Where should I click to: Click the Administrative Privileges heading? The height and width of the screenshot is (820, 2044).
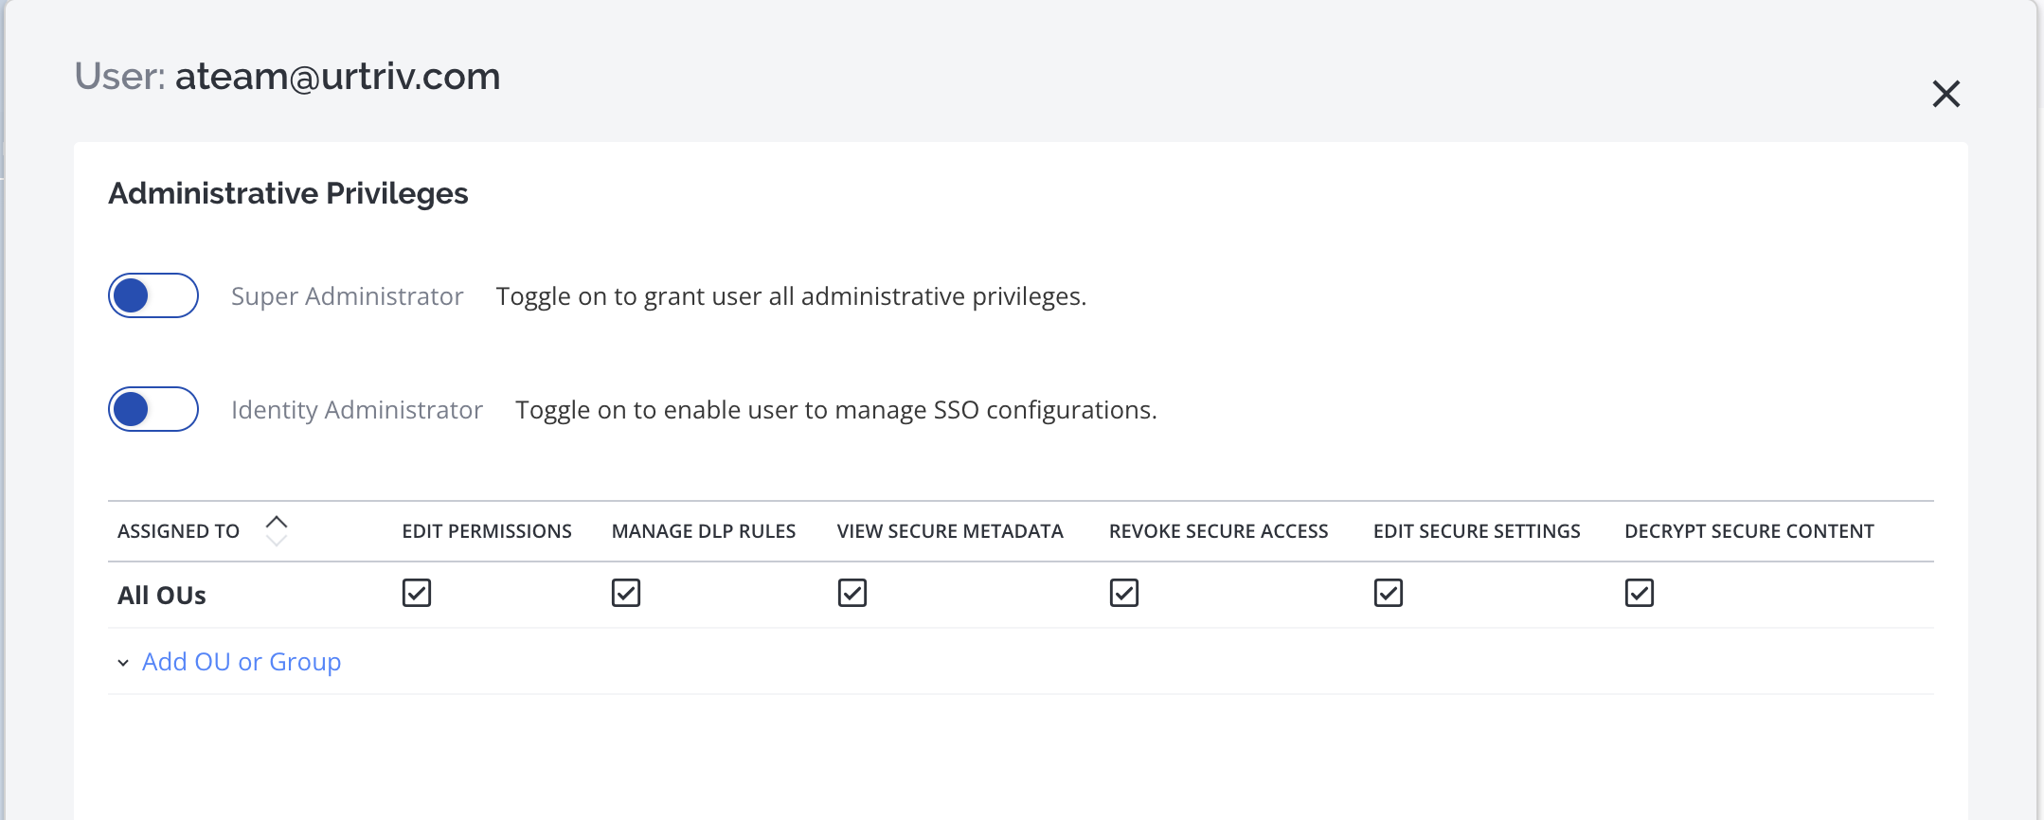tap(289, 193)
